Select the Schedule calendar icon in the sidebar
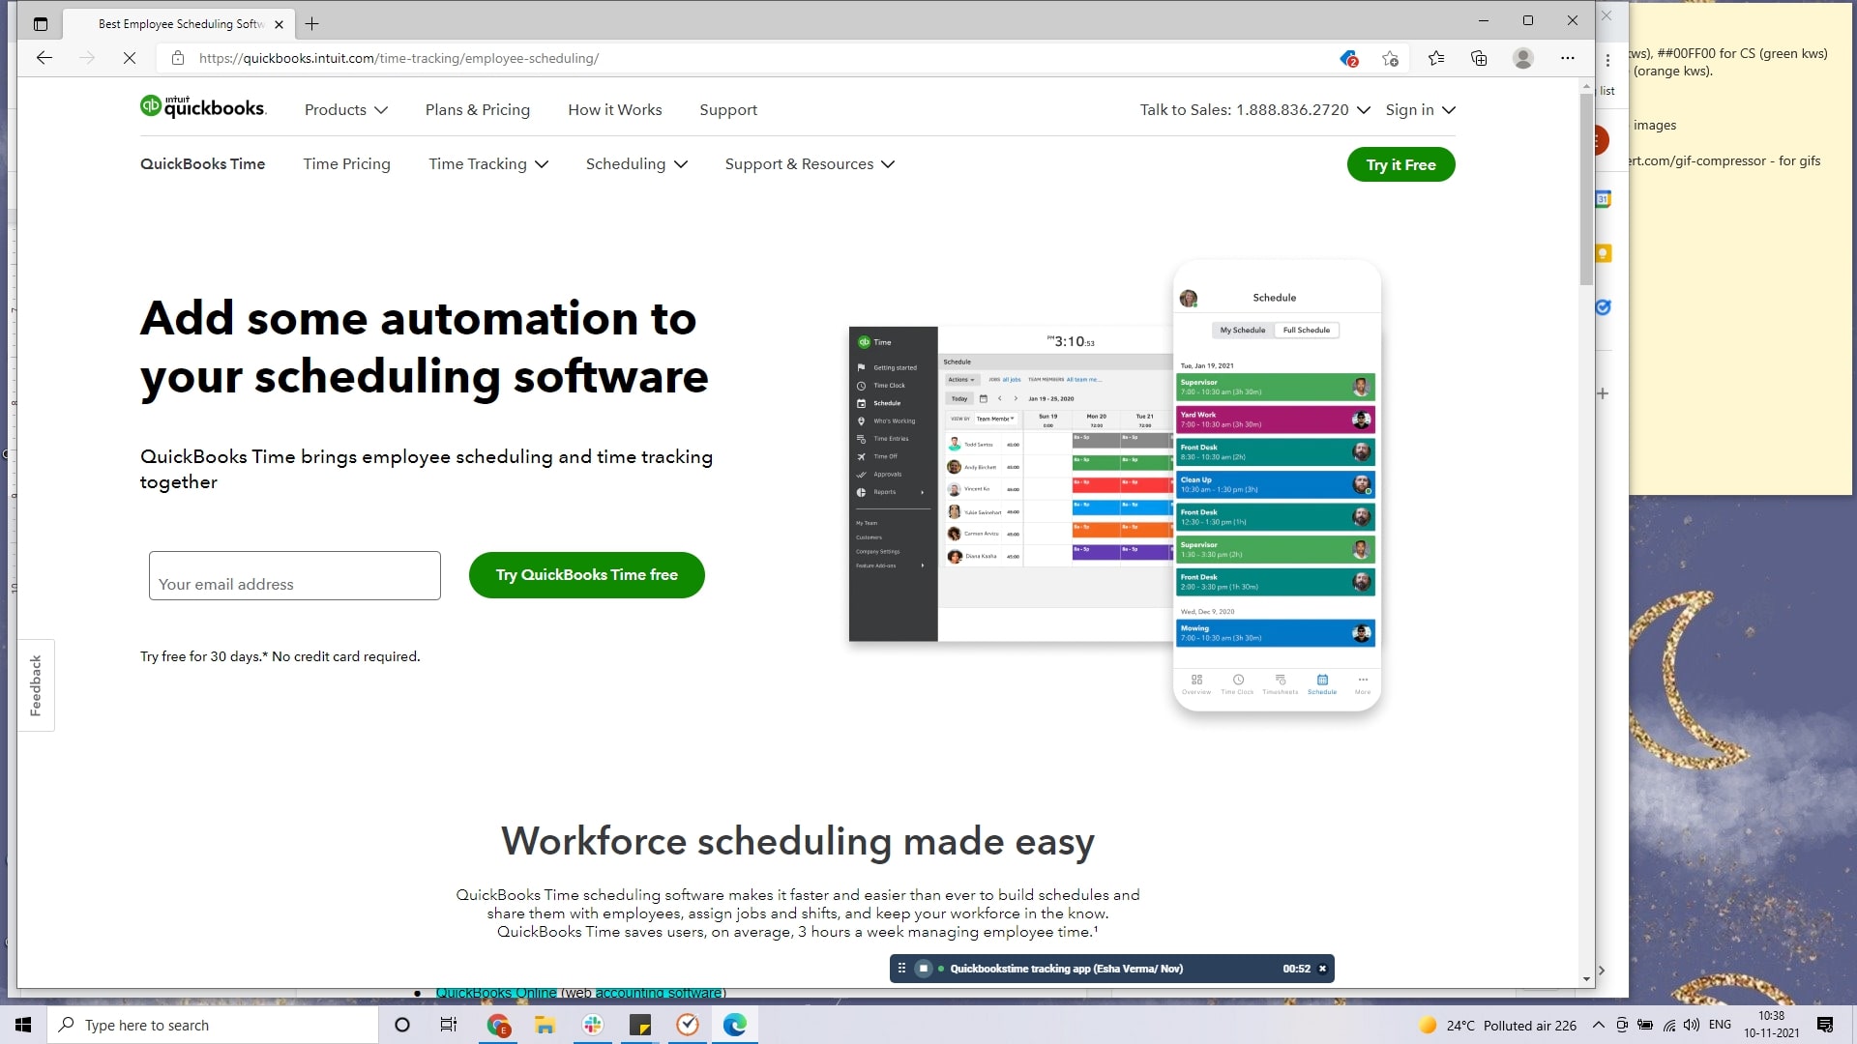The width and height of the screenshot is (1857, 1044). 861,404
